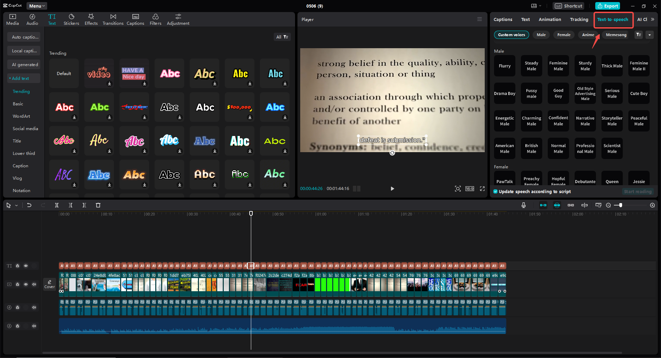Open the Menu dropdown
Screen dimensions: 661x358
tap(36, 6)
